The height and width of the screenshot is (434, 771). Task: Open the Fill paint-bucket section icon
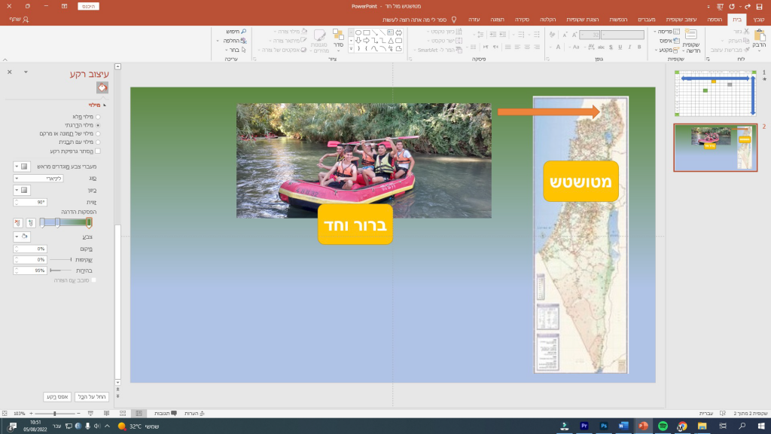(102, 87)
